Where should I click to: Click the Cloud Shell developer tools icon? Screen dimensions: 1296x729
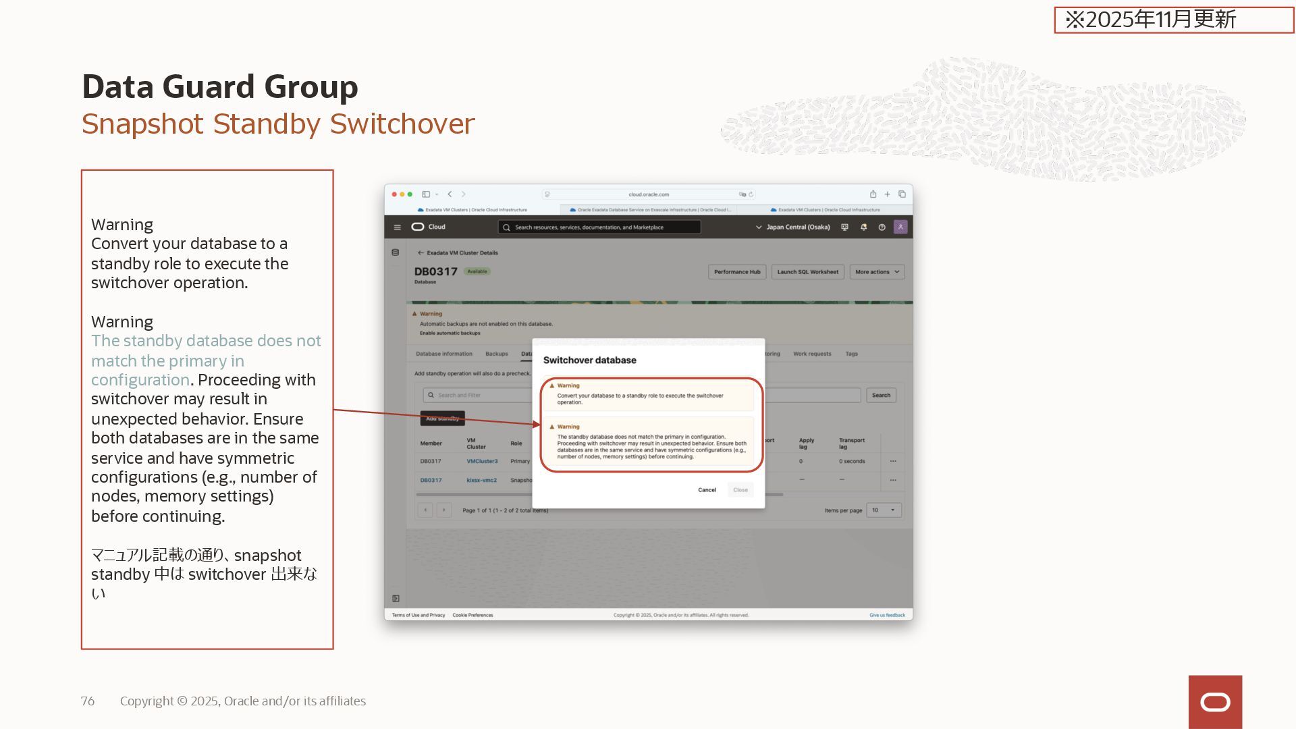coord(844,227)
